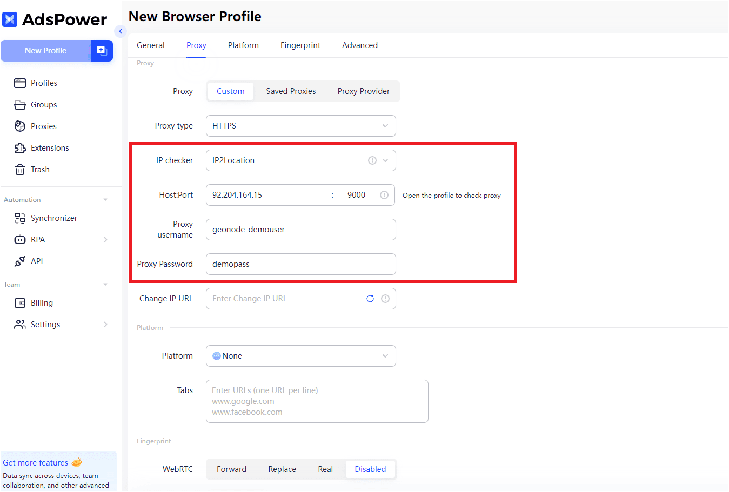Open the Get more features link
The image size is (729, 492).
[37, 462]
